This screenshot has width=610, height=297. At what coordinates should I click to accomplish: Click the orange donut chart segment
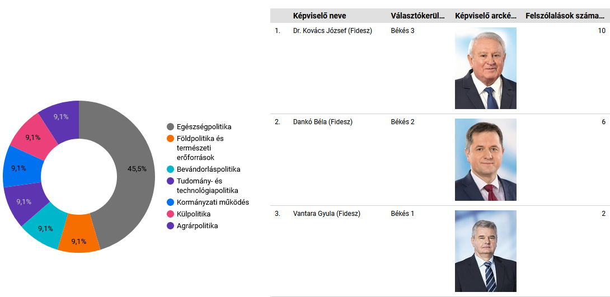coord(78,234)
